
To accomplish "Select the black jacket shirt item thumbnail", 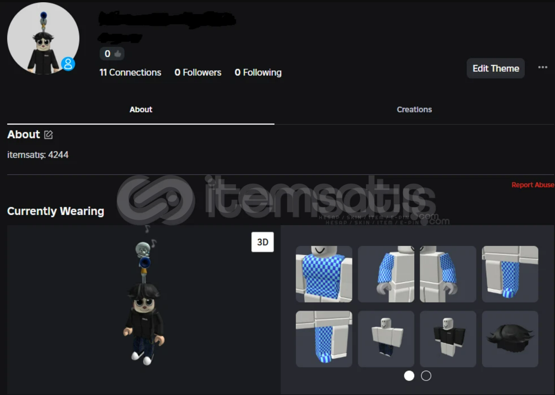I will [x=448, y=339].
